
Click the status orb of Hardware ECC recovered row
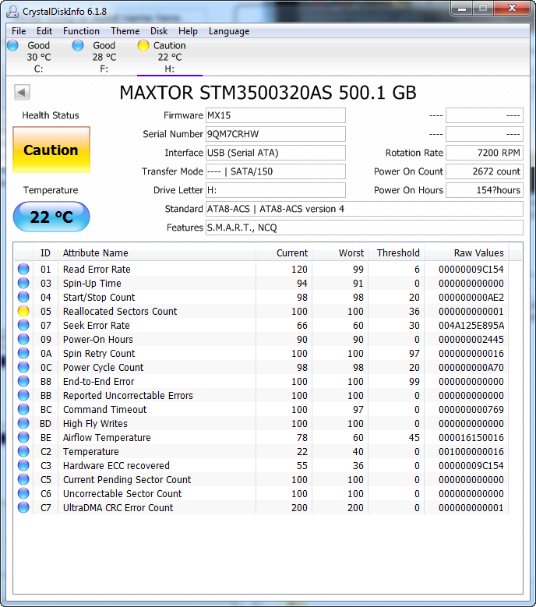tap(23, 465)
